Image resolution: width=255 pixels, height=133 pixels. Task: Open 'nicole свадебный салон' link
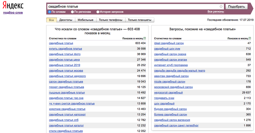click(x=170, y=82)
